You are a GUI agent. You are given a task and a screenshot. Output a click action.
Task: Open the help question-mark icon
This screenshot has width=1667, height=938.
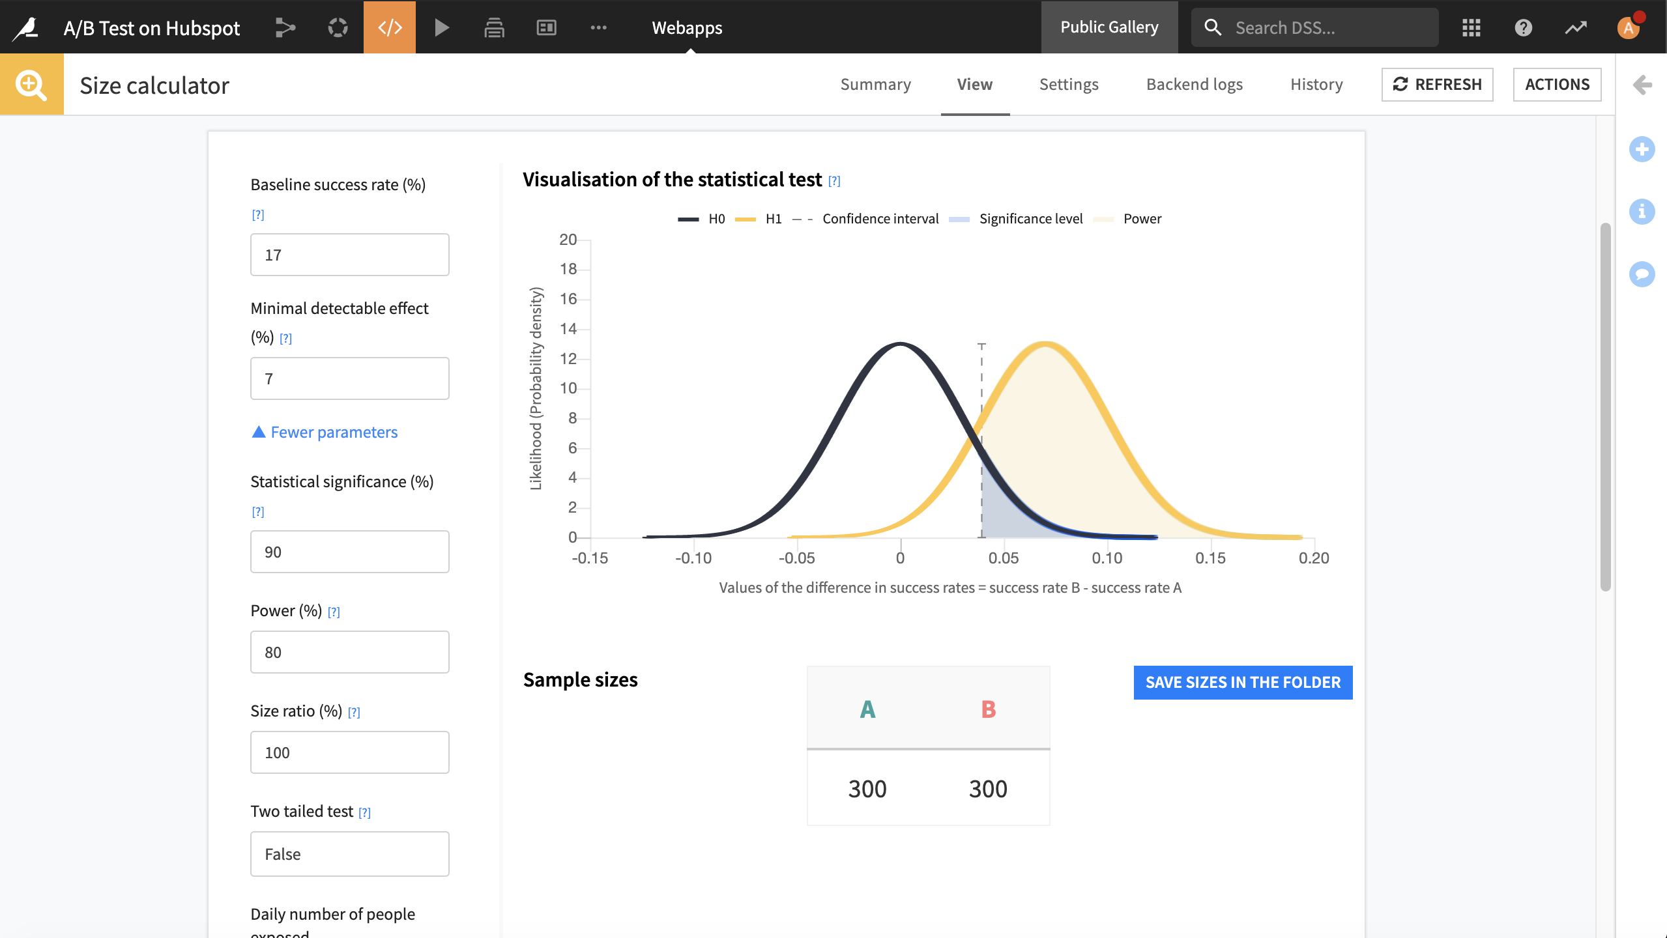[x=1524, y=27]
